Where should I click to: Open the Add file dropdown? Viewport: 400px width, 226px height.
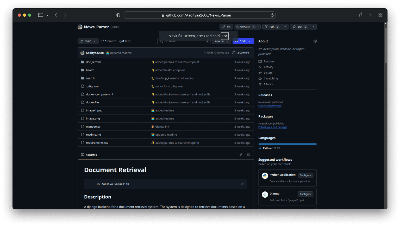point(221,41)
